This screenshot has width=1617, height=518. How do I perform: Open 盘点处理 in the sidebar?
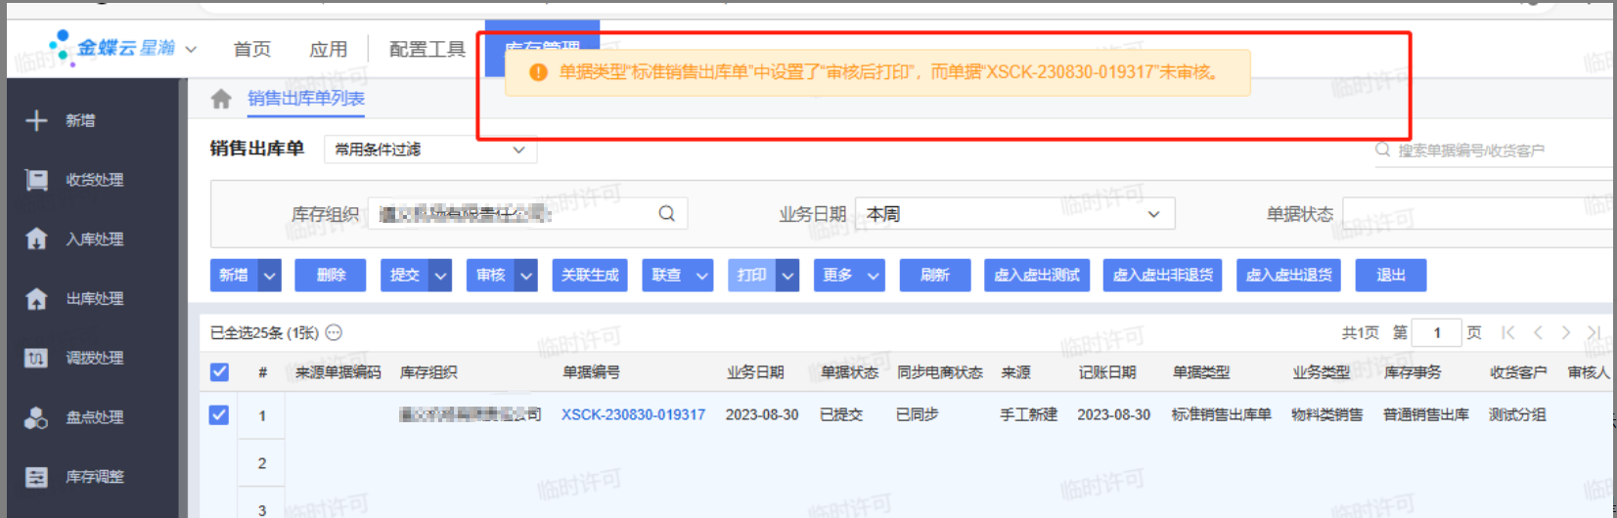(x=94, y=417)
